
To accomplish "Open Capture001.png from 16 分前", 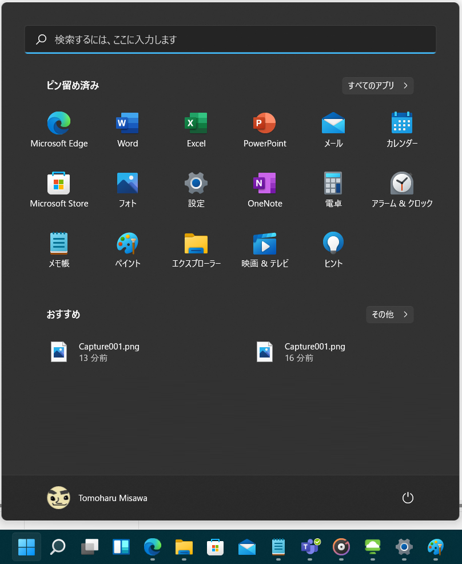I will pos(301,352).
